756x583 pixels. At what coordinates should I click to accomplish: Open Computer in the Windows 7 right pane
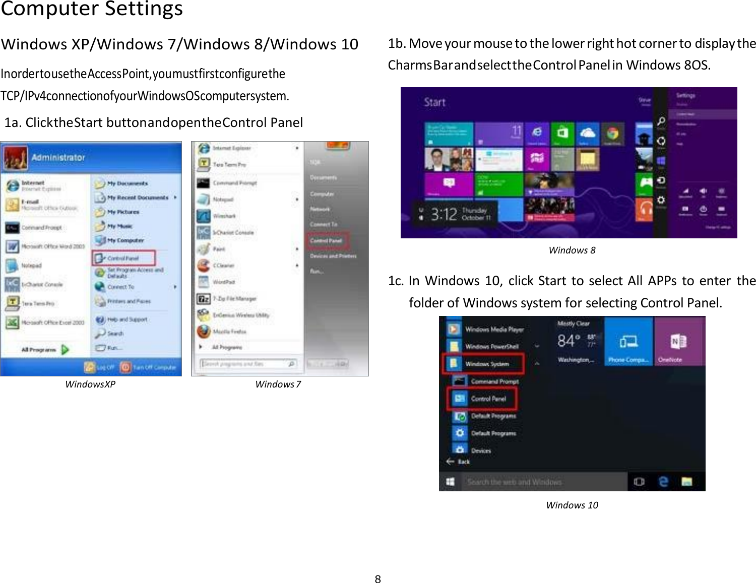tap(322, 193)
